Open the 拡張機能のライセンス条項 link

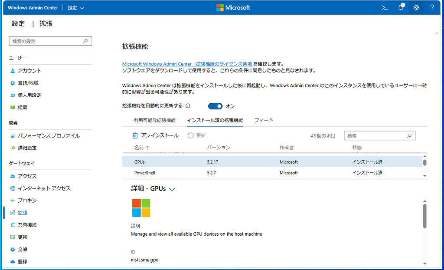(x=187, y=64)
